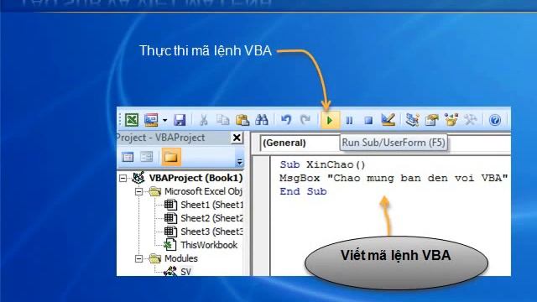Click the Break pause icon
Image resolution: width=537 pixels, height=302 pixels.
tap(349, 121)
